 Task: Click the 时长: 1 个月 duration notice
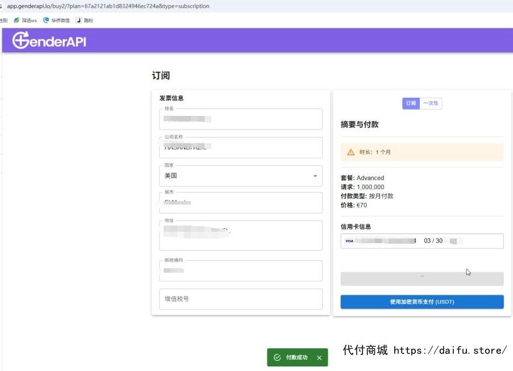[x=422, y=152]
